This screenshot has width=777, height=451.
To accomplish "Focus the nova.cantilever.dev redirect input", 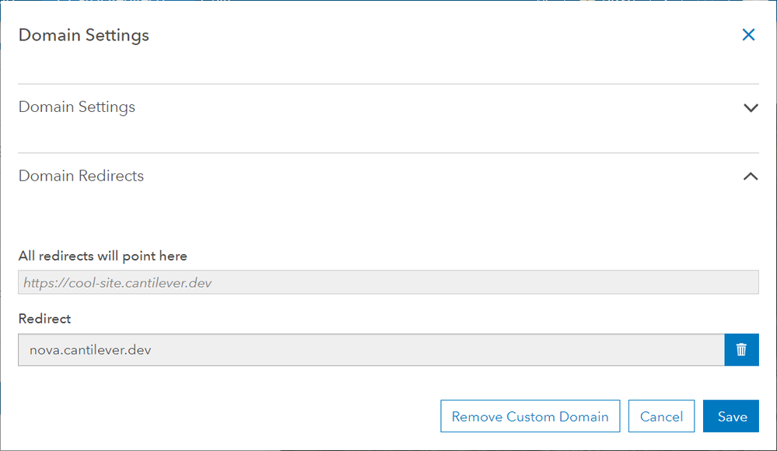I will [x=371, y=350].
